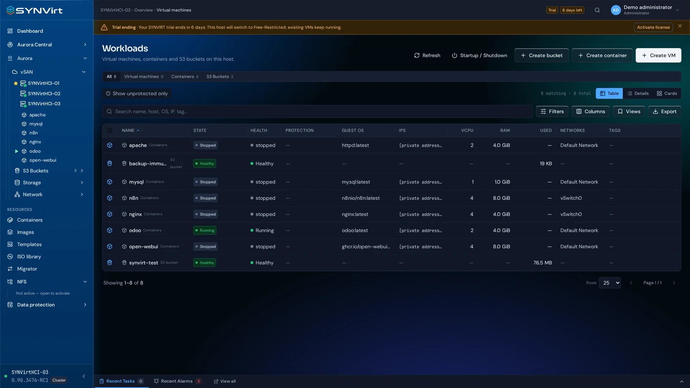The image size is (690, 388).
Task: Click Create container button
Action: coord(602,55)
